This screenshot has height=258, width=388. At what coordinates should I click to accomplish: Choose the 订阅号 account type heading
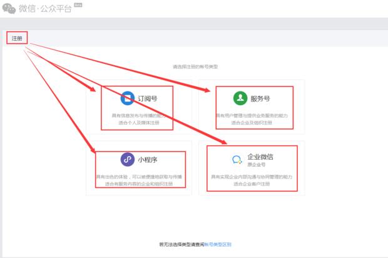tap(148, 98)
